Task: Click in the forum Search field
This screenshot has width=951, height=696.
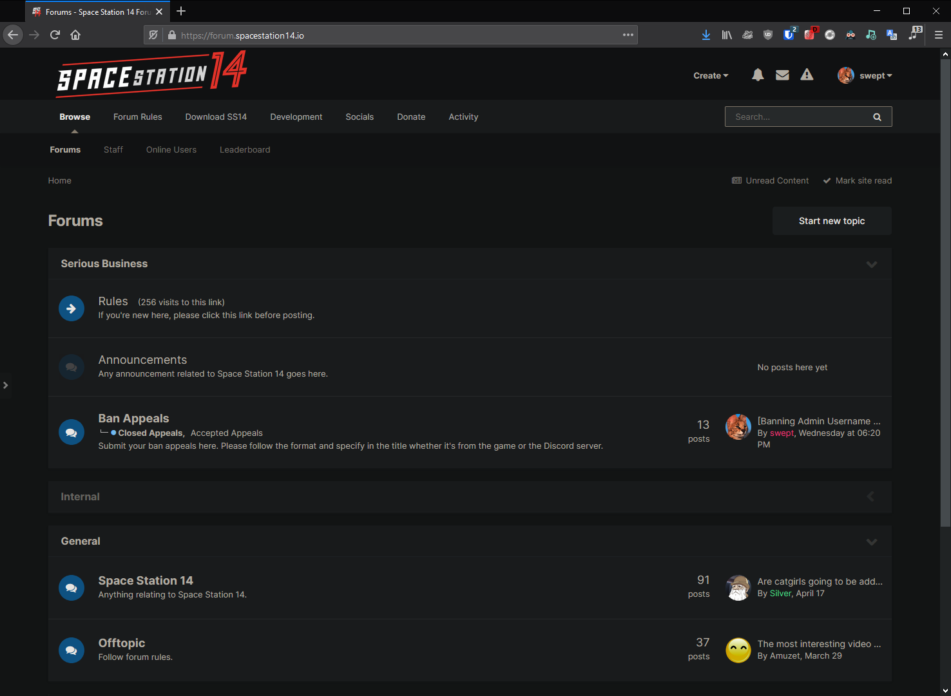Action: click(x=799, y=117)
